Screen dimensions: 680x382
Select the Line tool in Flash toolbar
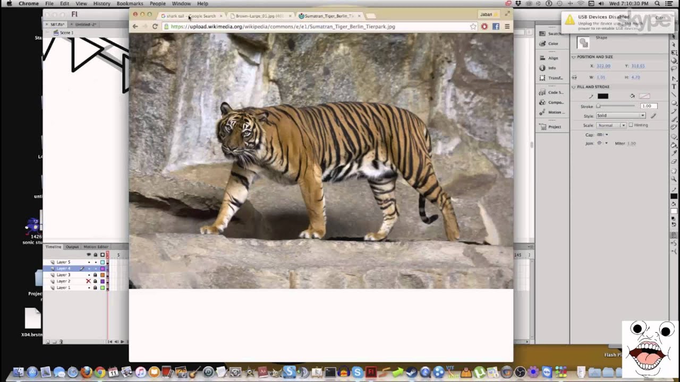pos(674,94)
